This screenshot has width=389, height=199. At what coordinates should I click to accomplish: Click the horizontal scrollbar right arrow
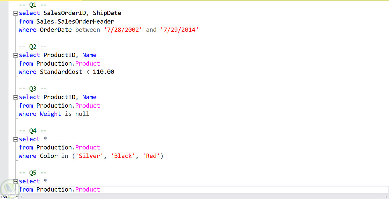pos(387,197)
